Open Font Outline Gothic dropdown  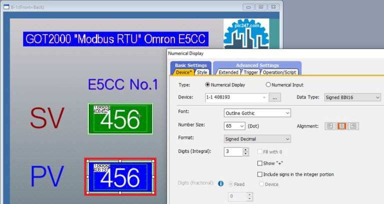[x=287, y=113]
